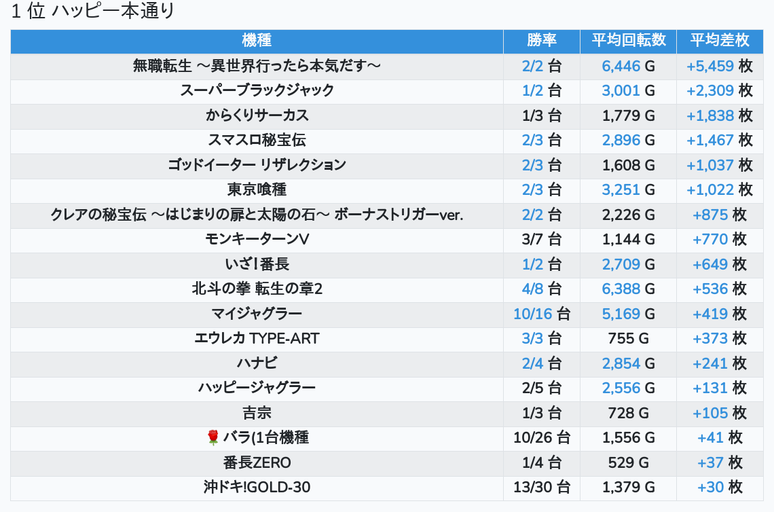The width and height of the screenshot is (774, 512).
Task: Sort by the 機種 column header
Action: [257, 41]
